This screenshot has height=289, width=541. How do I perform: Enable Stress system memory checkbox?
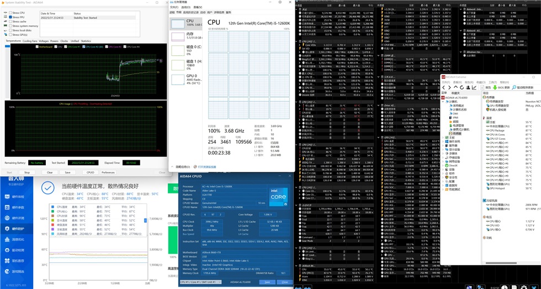pos(10,26)
